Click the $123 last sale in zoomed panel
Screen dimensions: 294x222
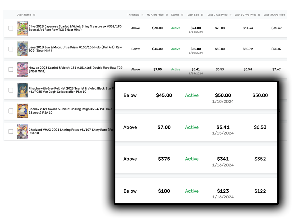coord(223,191)
